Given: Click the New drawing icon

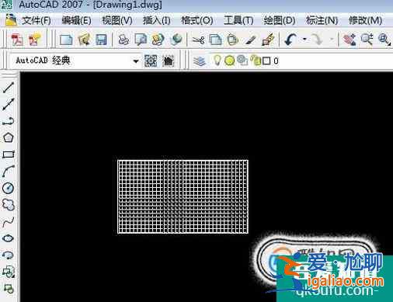Looking at the screenshot, I should coord(66,40).
